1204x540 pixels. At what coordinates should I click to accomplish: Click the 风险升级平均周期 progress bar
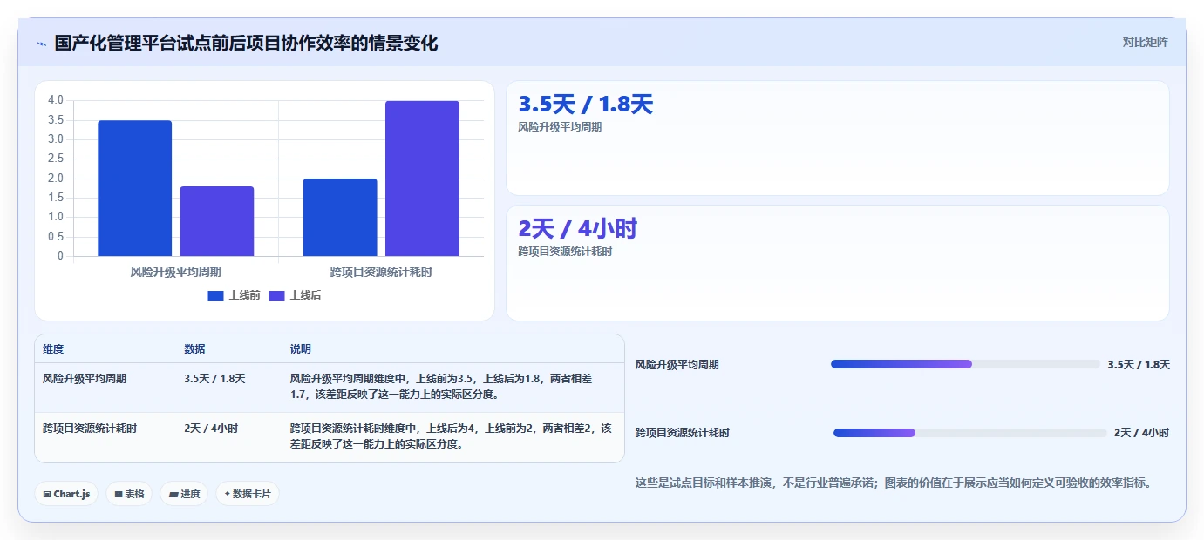(965, 364)
